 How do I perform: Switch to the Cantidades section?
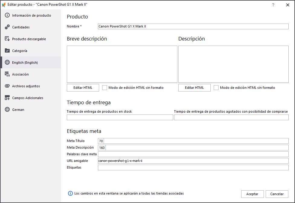coord(31,27)
